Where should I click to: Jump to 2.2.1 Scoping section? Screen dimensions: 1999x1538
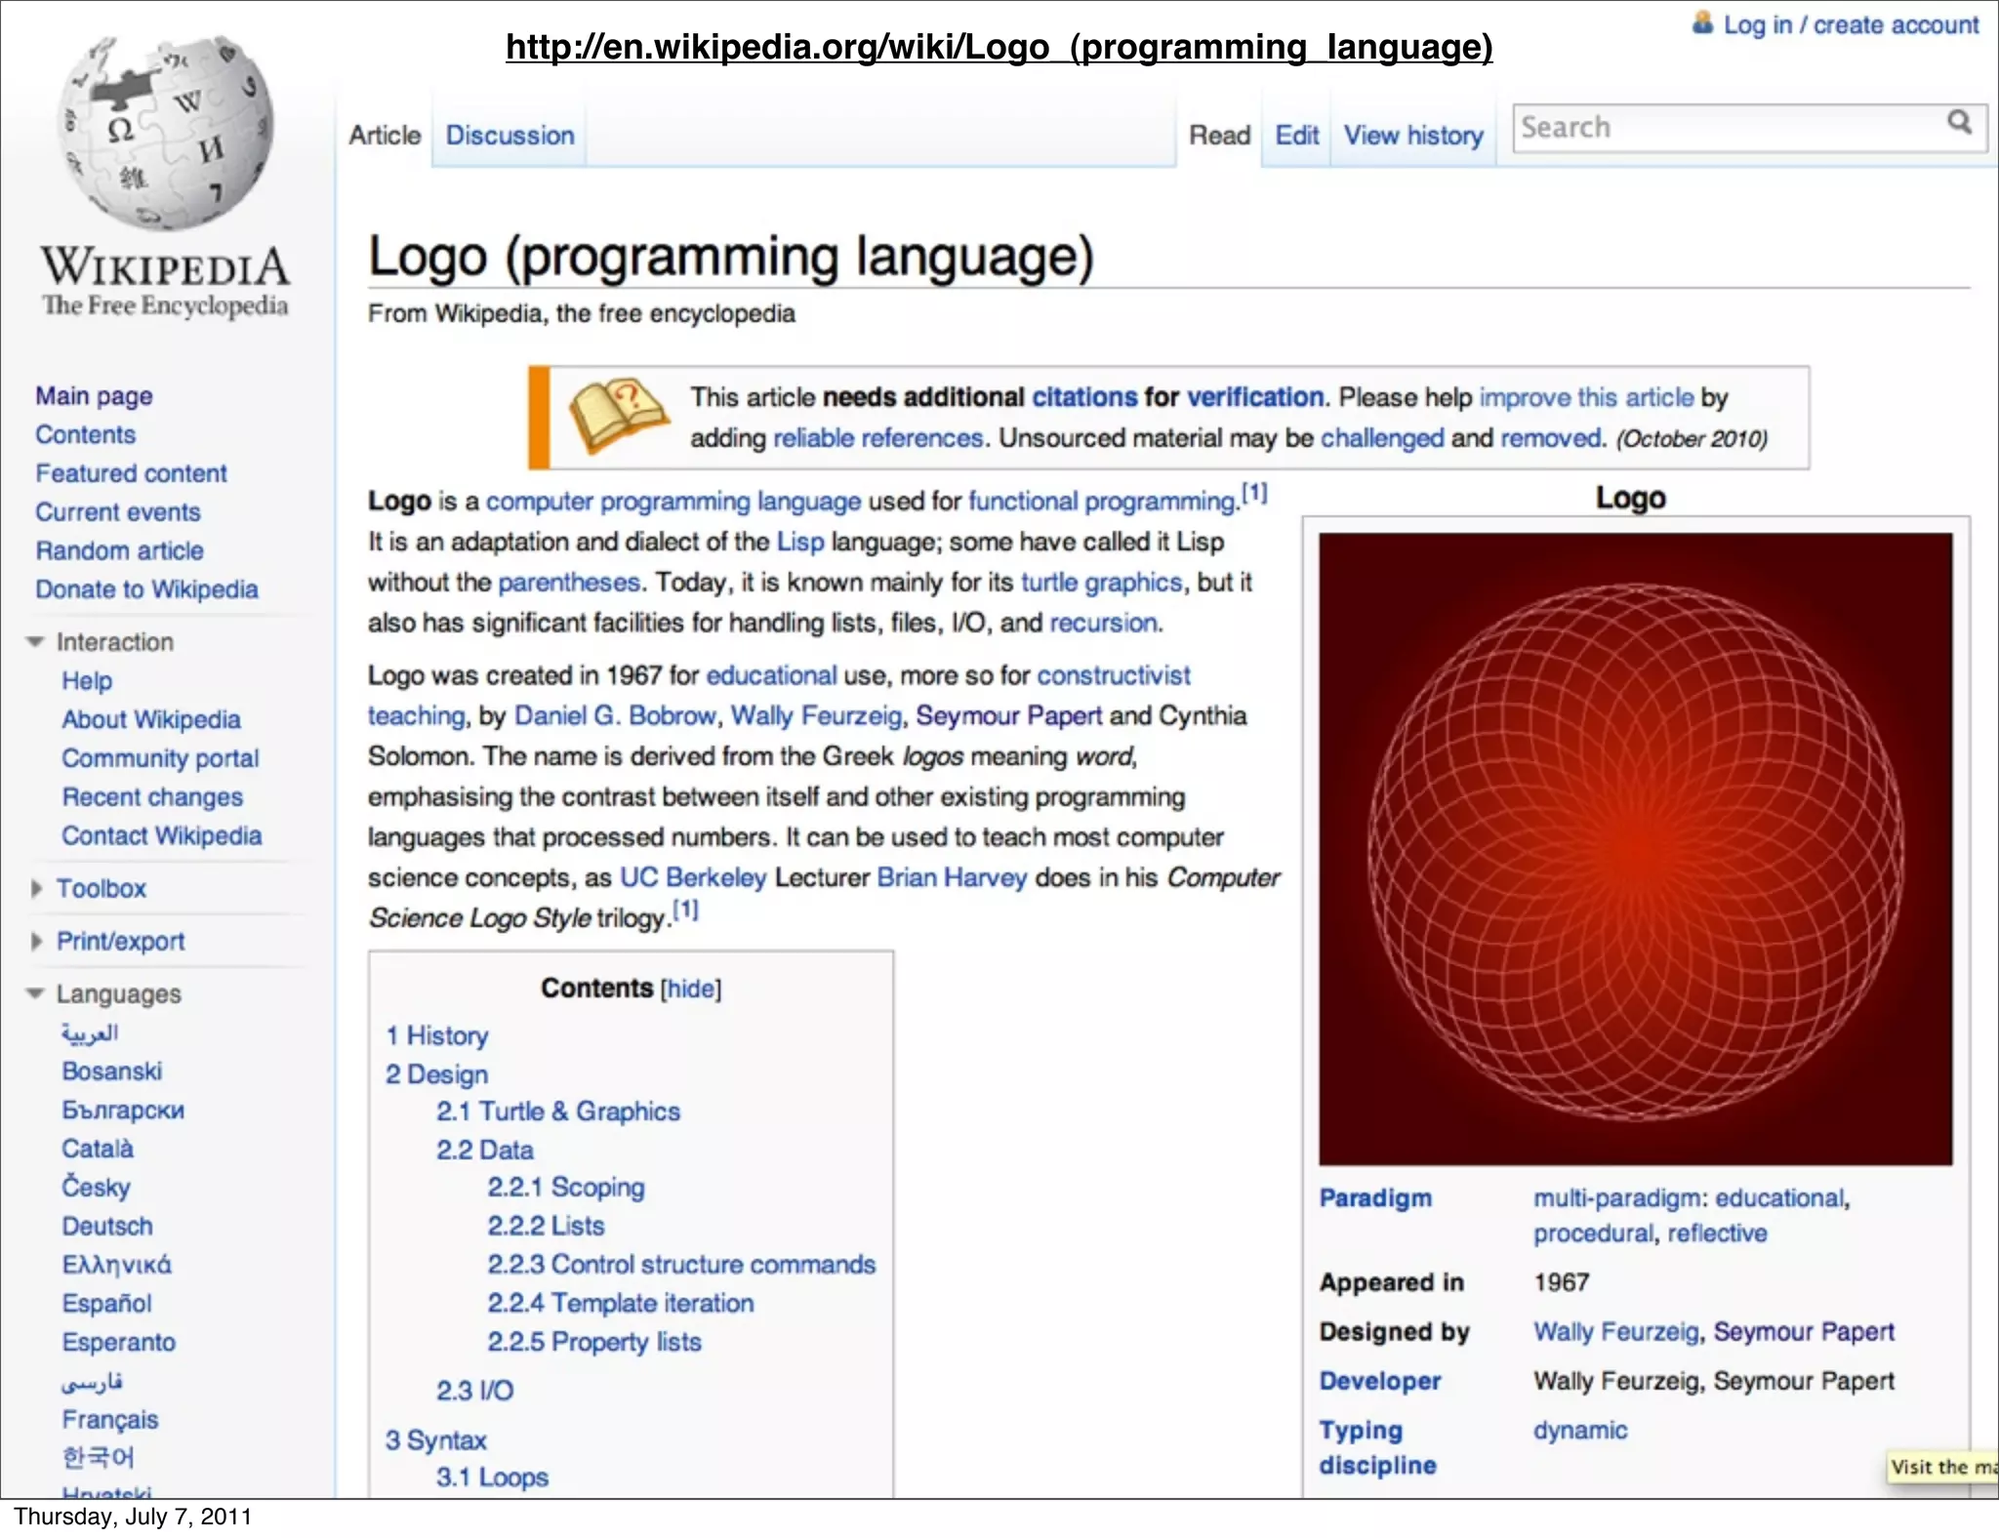pyautogui.click(x=566, y=1188)
